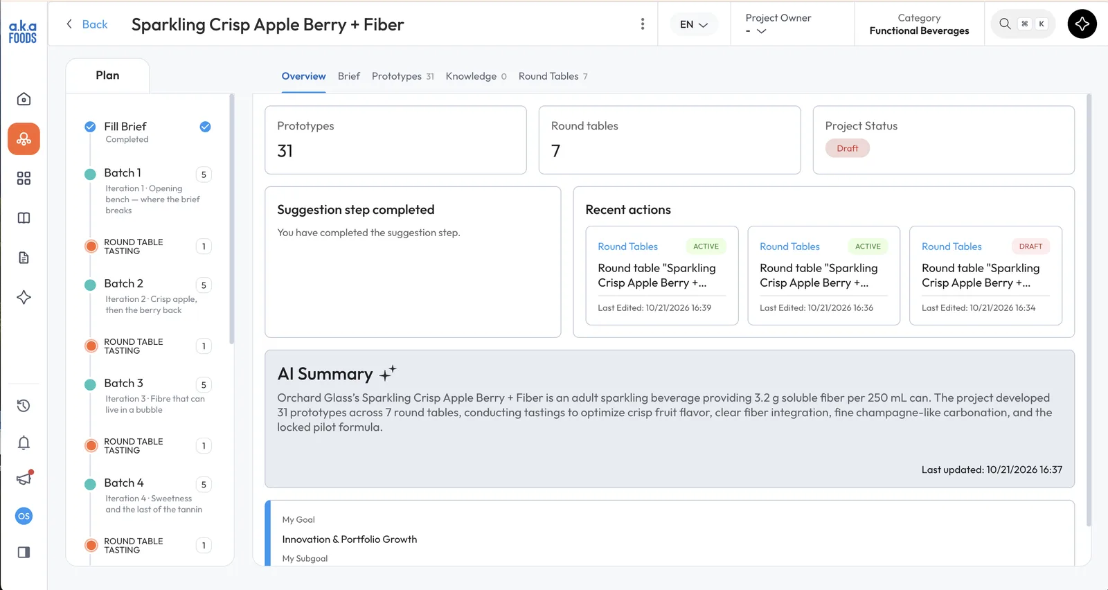This screenshot has width=1108, height=590.
Task: Open the three-dot project options menu
Action: coord(643,24)
